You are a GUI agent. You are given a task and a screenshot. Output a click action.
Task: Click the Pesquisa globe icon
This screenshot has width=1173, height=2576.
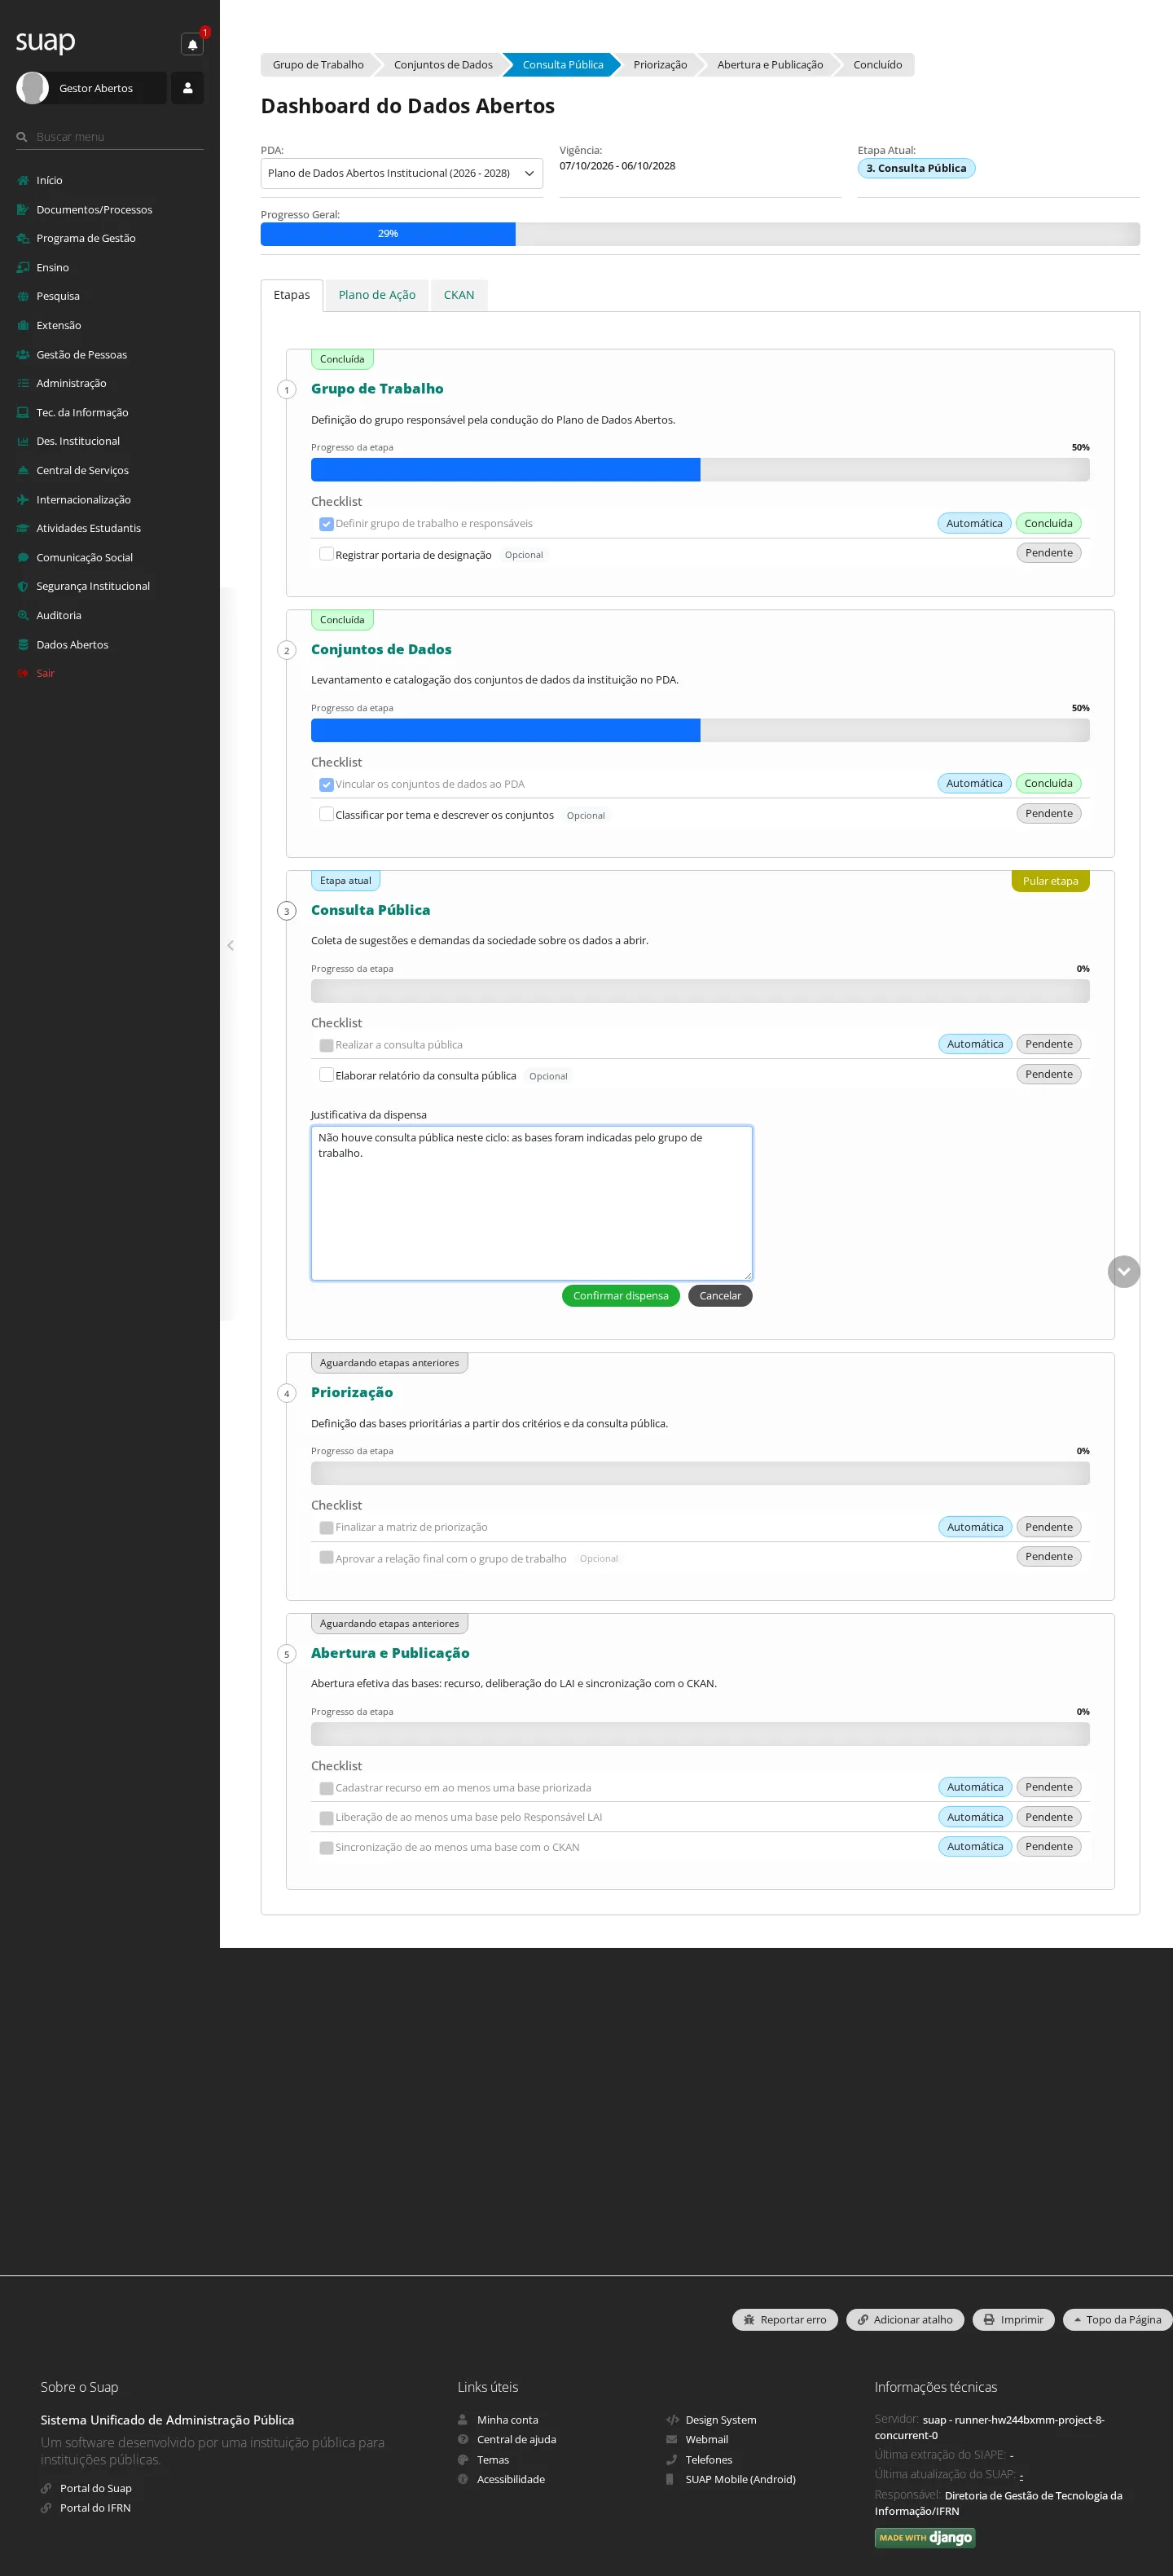23,297
